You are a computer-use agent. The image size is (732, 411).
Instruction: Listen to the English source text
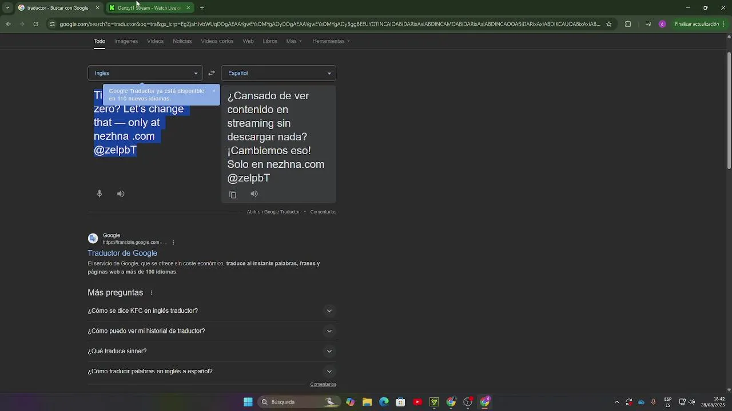121,194
